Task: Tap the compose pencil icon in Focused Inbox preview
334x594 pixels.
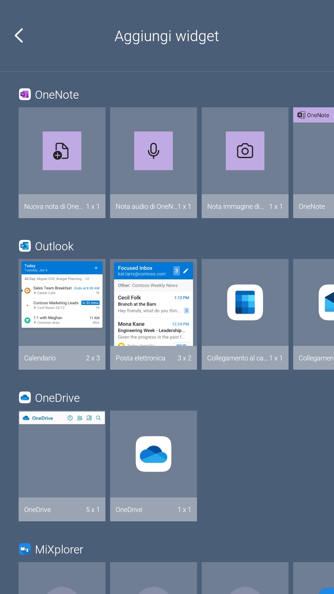Action: pyautogui.click(x=186, y=271)
